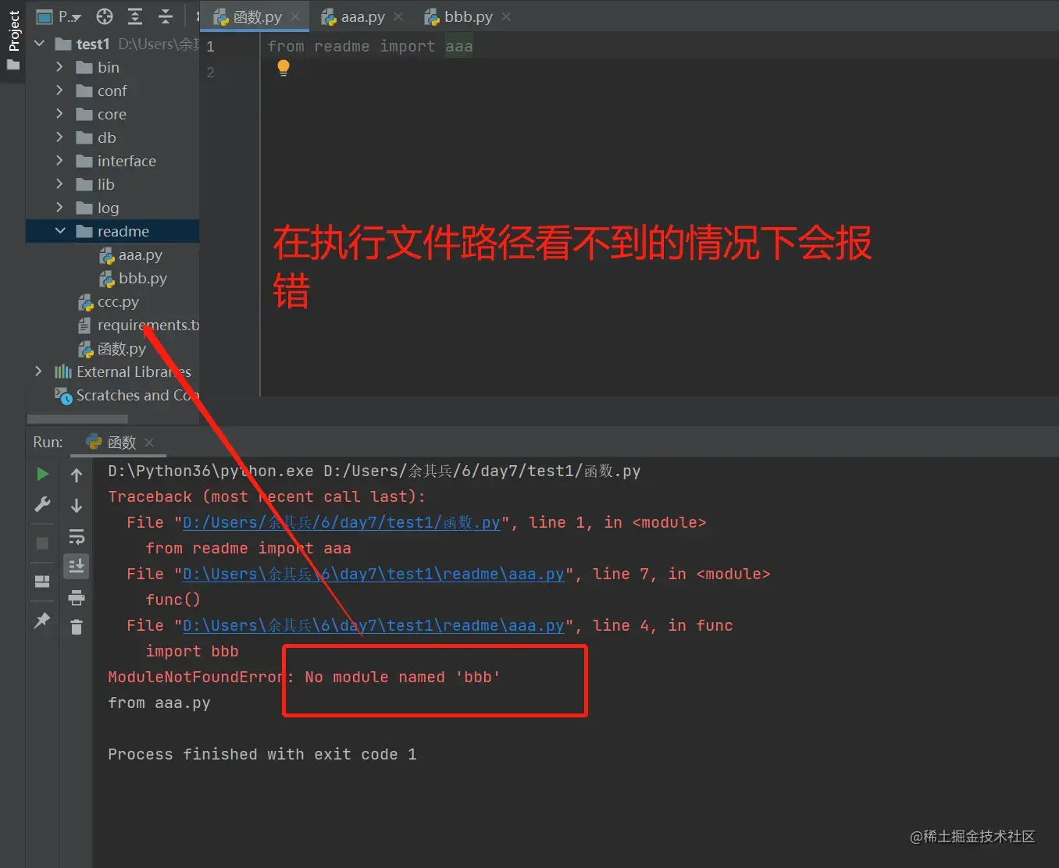This screenshot has height=868, width=1059.
Task: Click the pin tab icon
Action: point(42,620)
